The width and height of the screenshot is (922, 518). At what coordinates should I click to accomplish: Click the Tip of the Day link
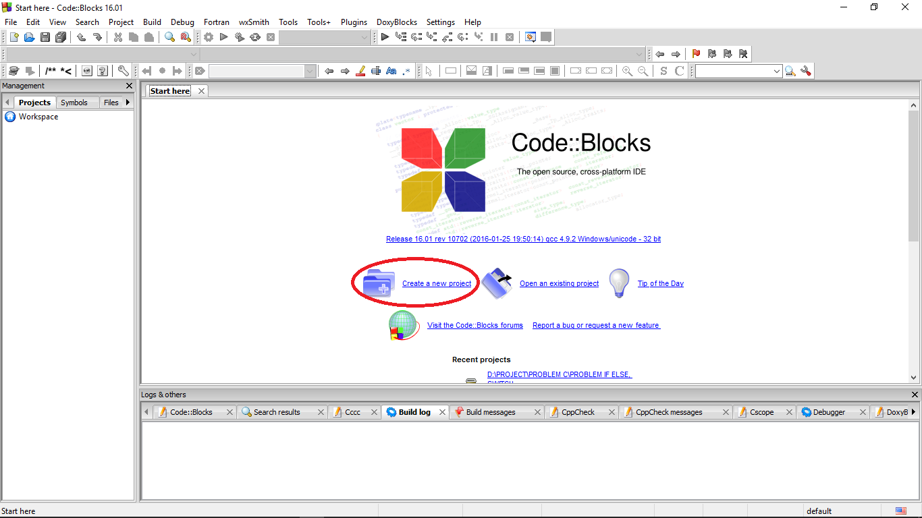[661, 283]
